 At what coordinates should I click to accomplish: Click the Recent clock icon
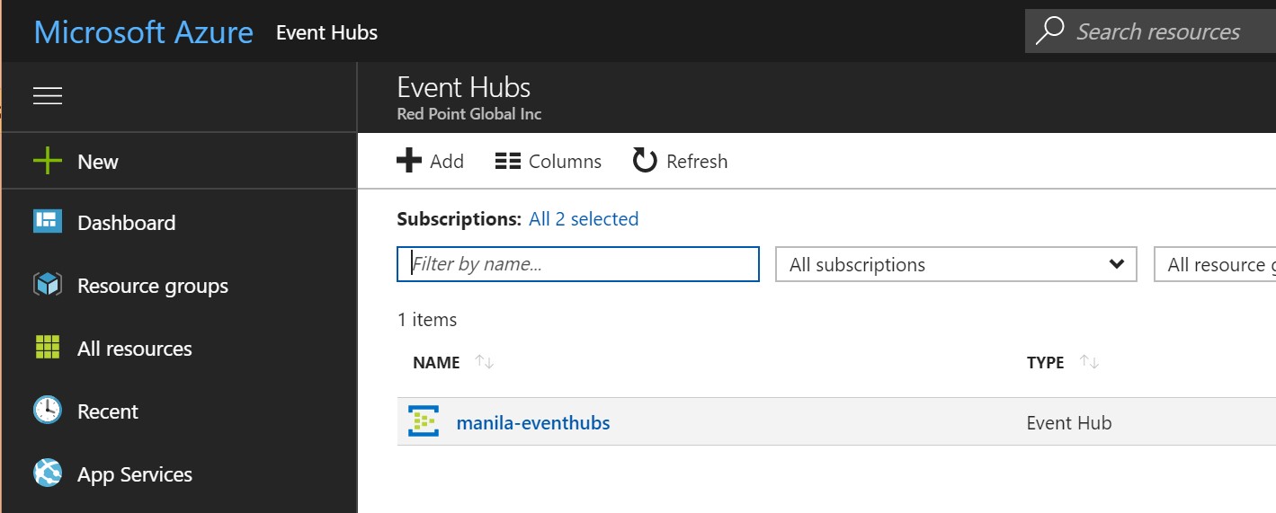coord(48,411)
